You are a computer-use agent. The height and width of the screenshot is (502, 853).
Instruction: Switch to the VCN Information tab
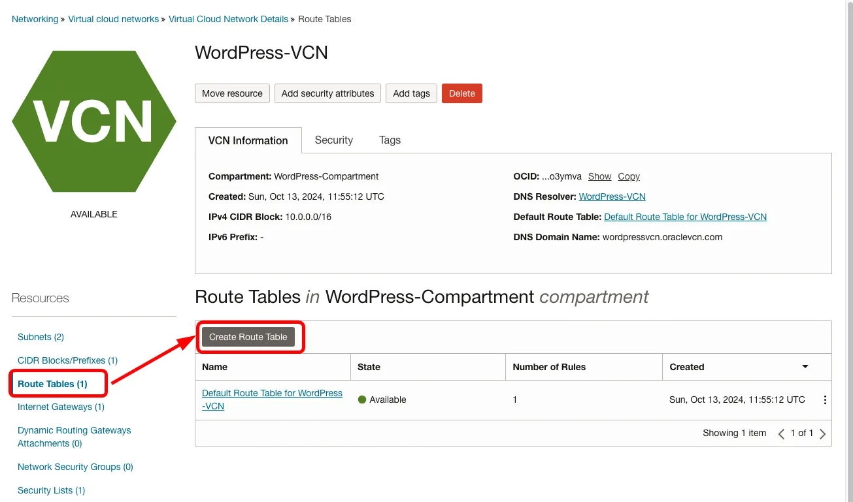248,140
